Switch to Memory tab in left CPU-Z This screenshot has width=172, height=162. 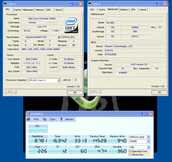click(40, 10)
